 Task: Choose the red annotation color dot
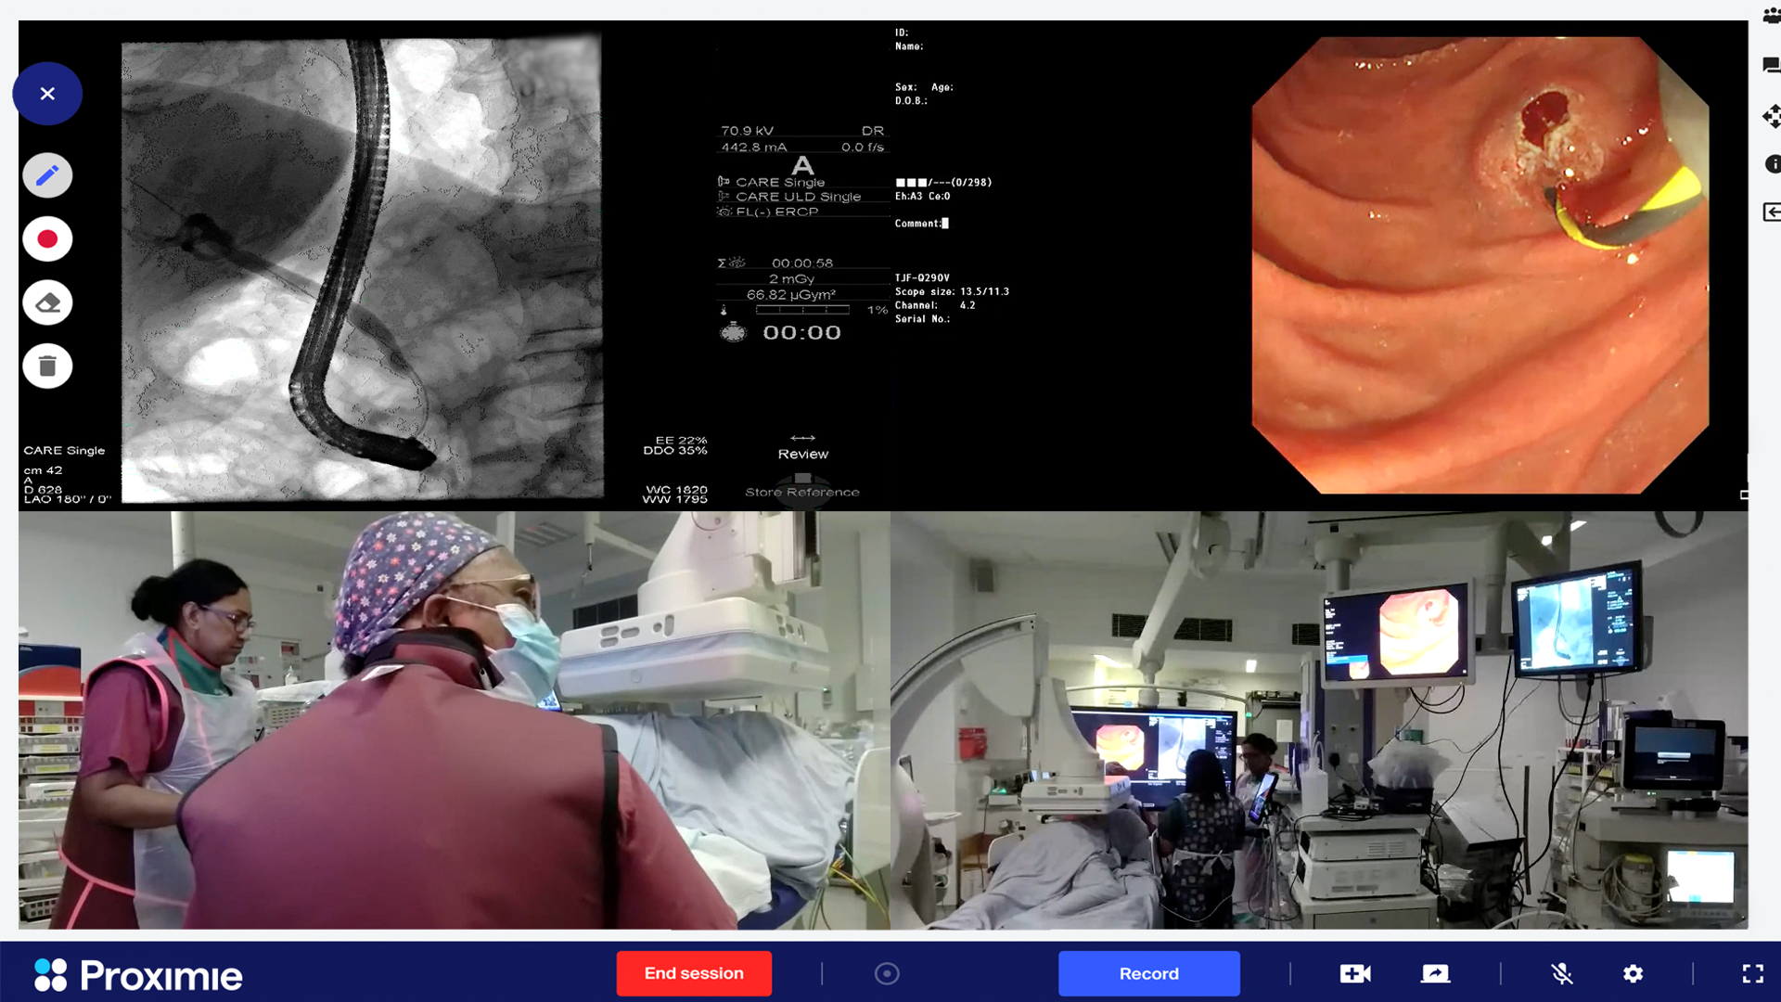pos(47,239)
